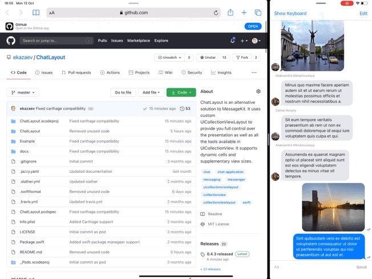Open the plus create-new menu

[244, 41]
